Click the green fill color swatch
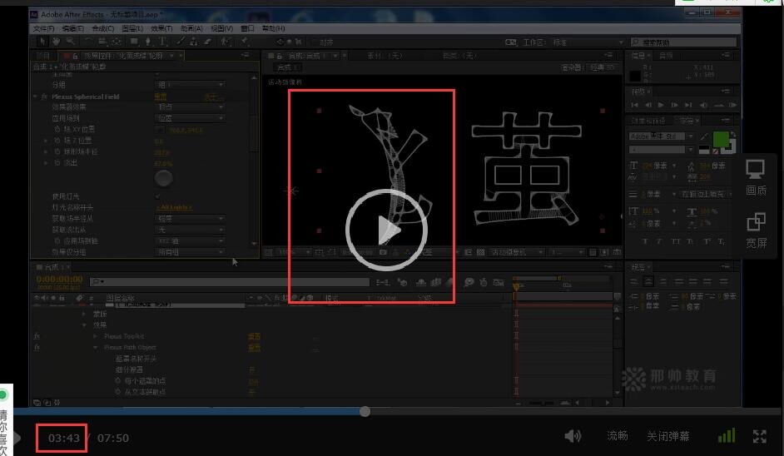Image resolution: width=784 pixels, height=456 pixels. pyautogui.click(x=720, y=138)
